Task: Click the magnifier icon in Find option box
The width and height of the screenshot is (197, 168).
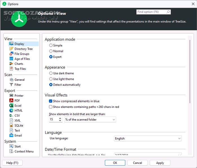Action: (168, 12)
